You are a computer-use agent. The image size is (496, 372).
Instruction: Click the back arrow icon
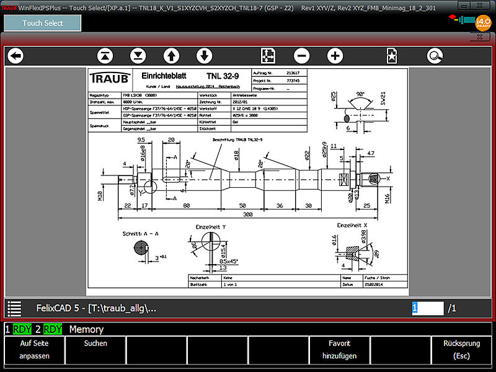(x=15, y=56)
